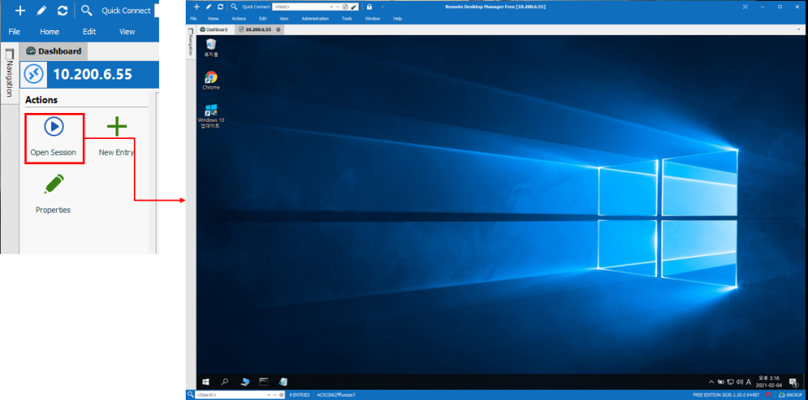Open the notification center icon
This screenshot has width=808, height=400.
point(794,382)
